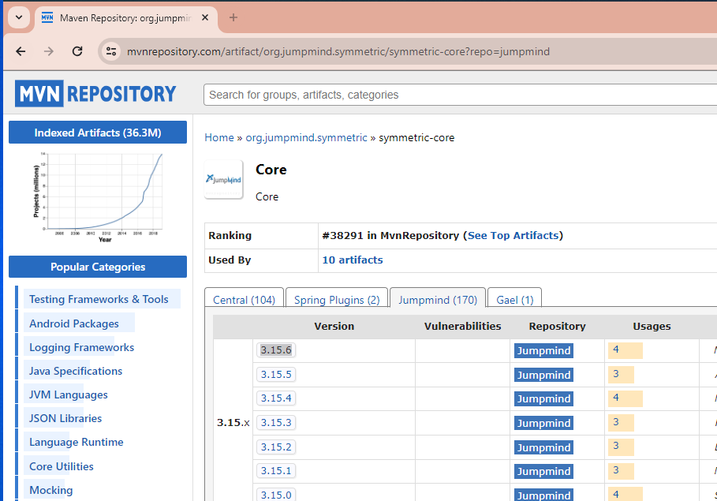Open Language Runtime category
Image resolution: width=717 pixels, height=501 pixels.
point(77,442)
